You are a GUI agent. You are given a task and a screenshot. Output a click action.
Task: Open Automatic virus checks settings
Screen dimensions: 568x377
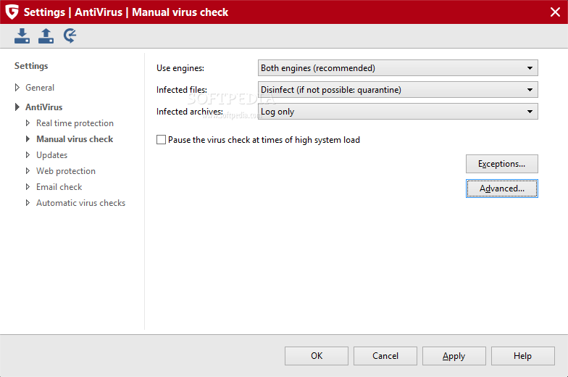[x=81, y=203]
